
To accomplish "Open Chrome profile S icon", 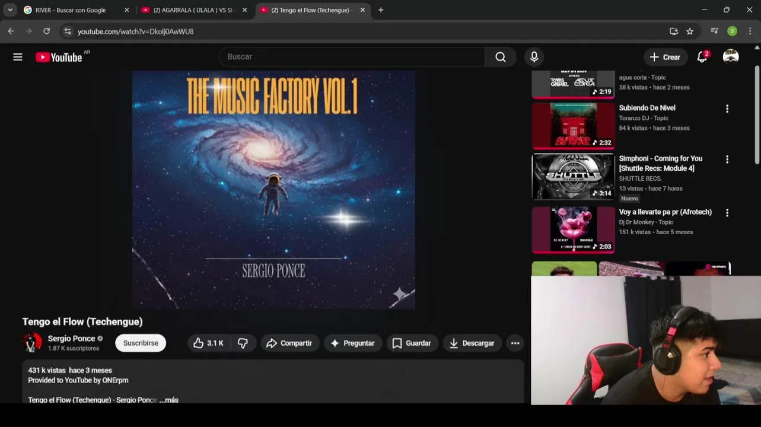I will coord(733,31).
